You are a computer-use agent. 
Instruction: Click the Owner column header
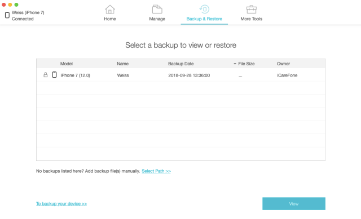tap(283, 64)
